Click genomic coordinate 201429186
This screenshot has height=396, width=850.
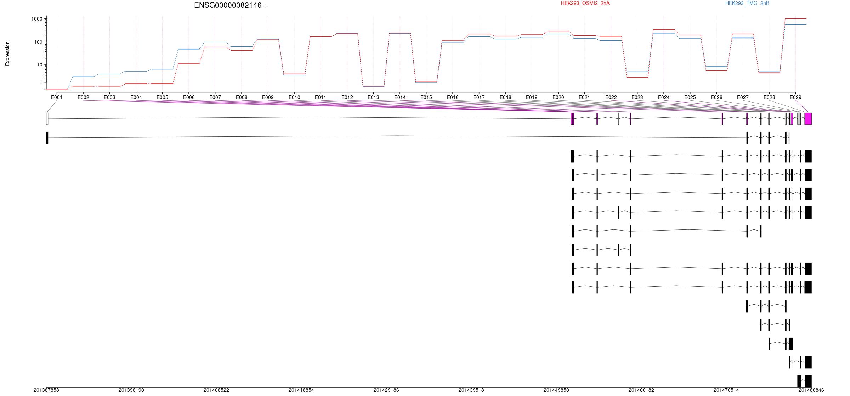pyautogui.click(x=386, y=390)
